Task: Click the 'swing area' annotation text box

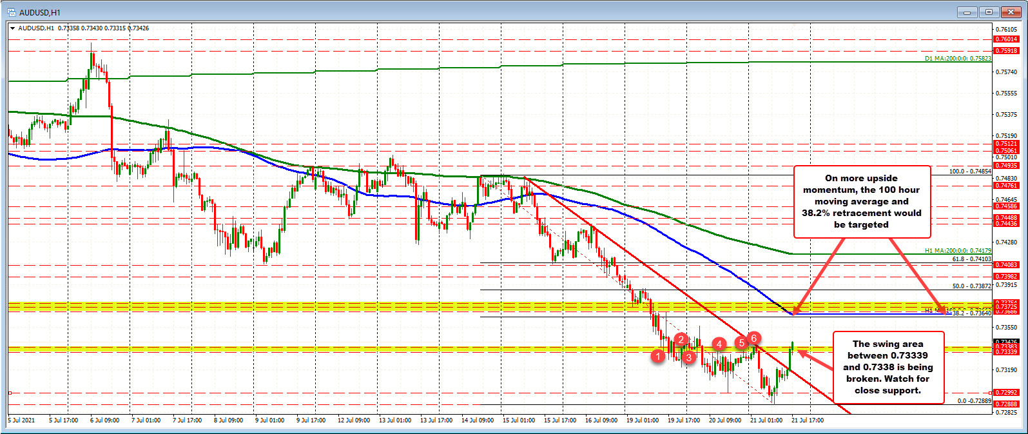Action: 887,367
